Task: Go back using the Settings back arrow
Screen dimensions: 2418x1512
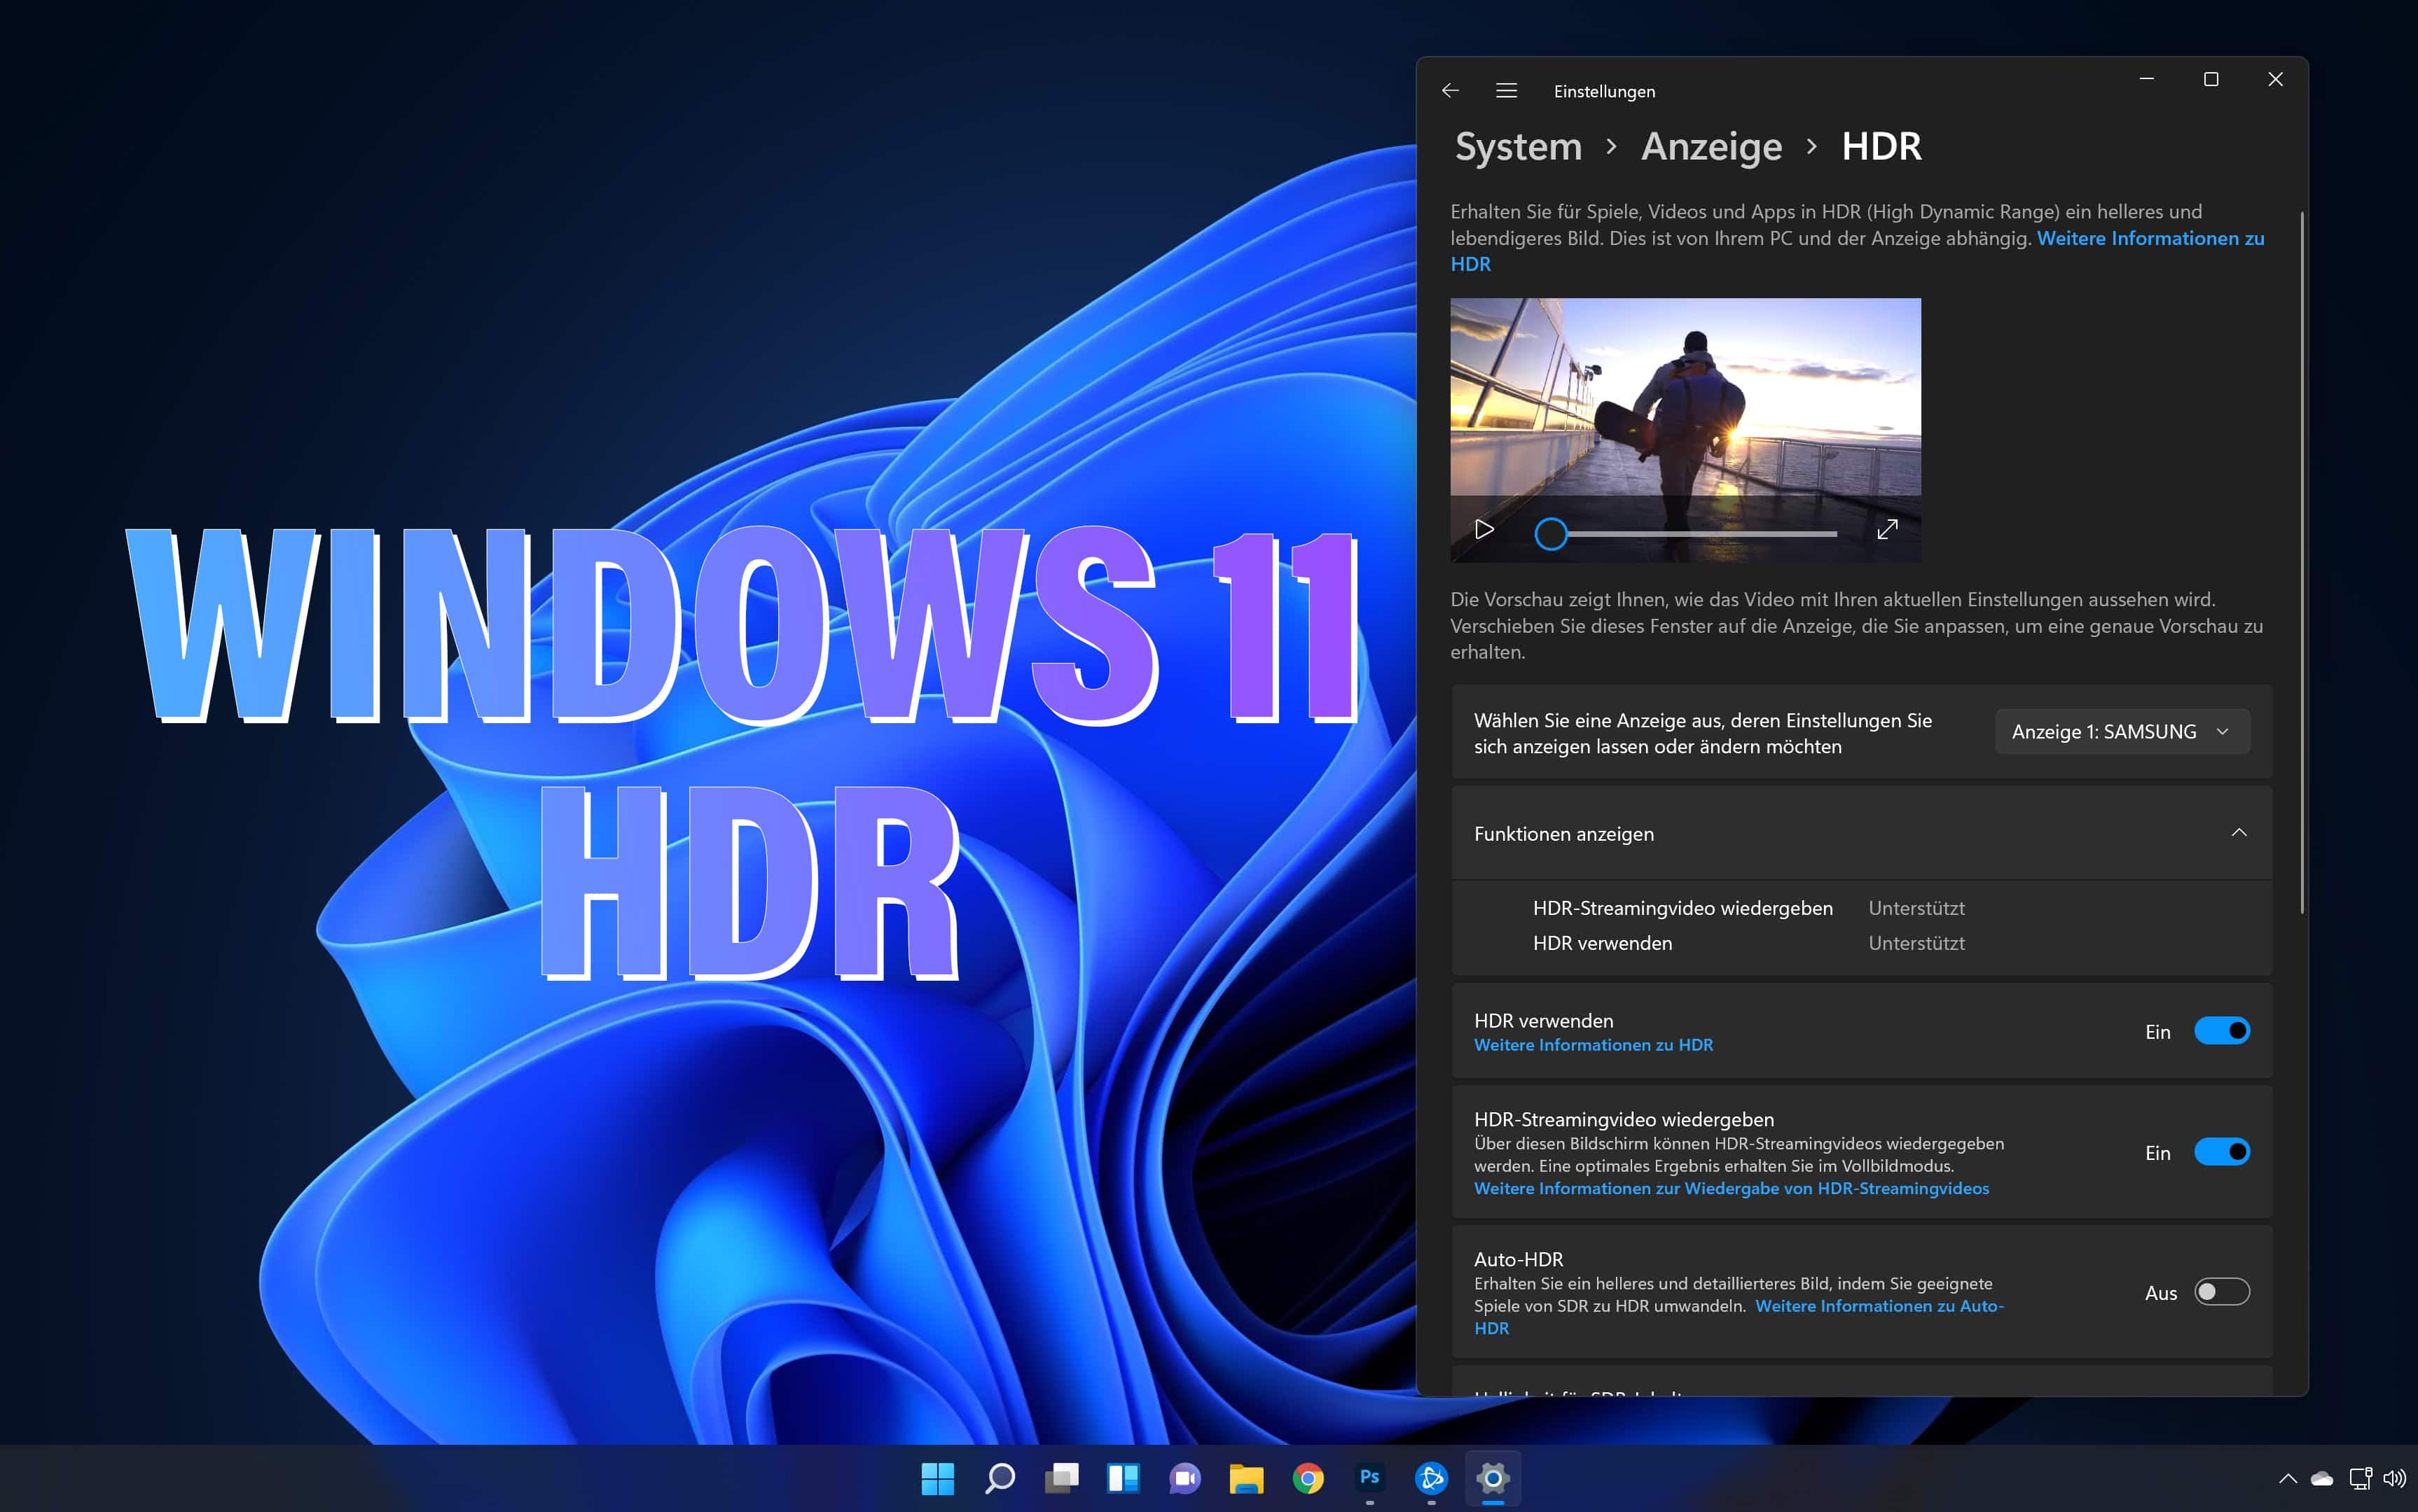Action: click(x=1449, y=90)
